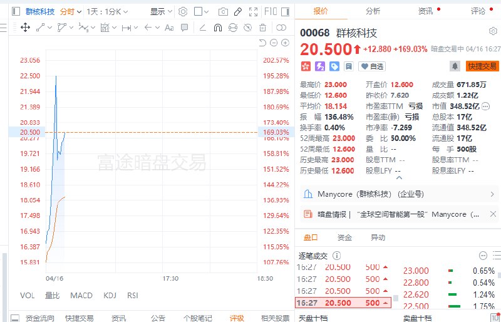Viewport: 501px width, 322px height.
Task: Add the VOL indicator
Action: point(27,296)
